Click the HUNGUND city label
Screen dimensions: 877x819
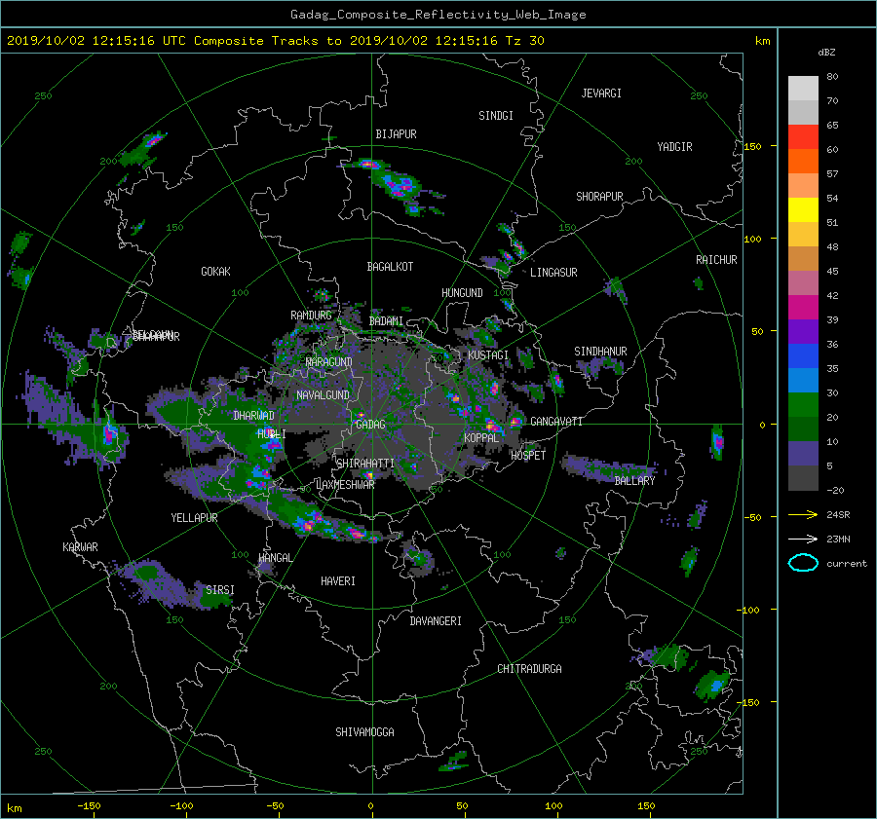click(x=462, y=293)
